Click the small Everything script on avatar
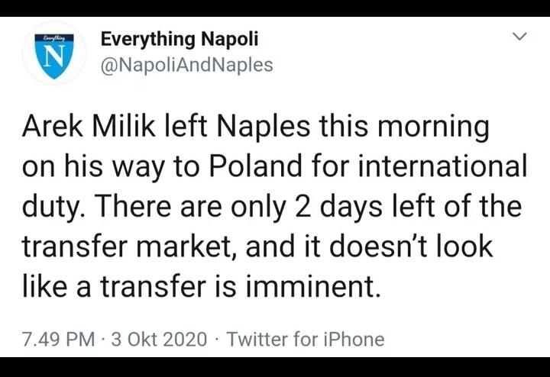Image resolution: width=550 pixels, height=377 pixels. point(53,37)
